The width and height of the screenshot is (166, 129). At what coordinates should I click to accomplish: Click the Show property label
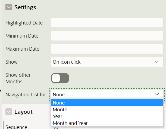[x=11, y=62]
